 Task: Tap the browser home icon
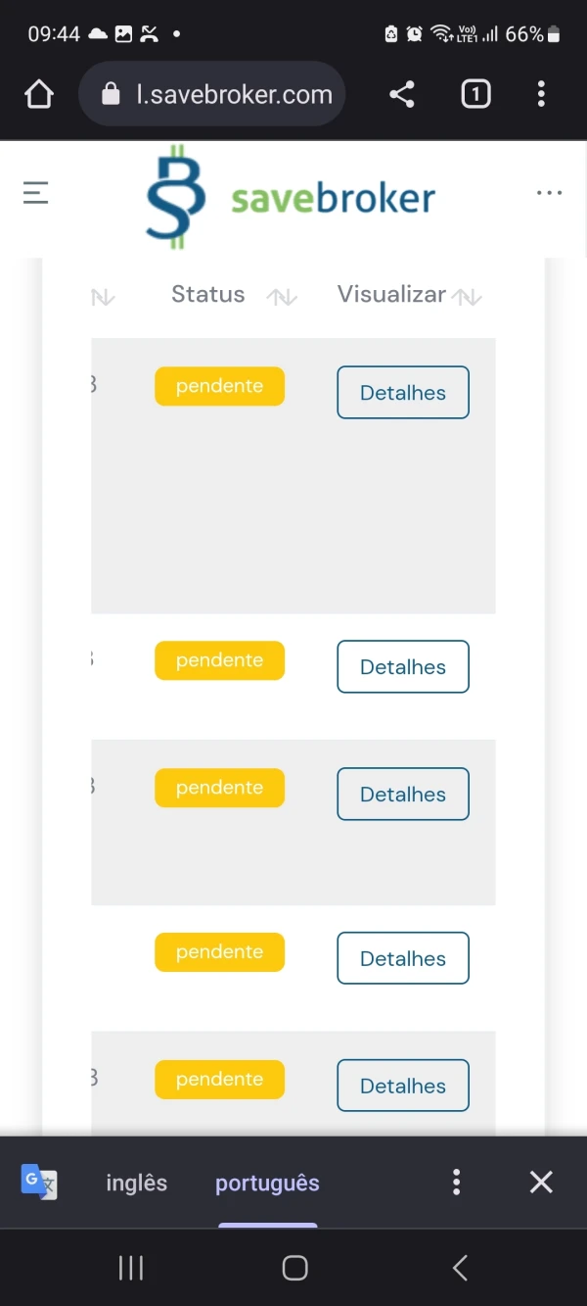point(39,94)
